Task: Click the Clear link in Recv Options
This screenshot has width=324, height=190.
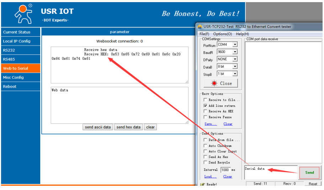Action: (228, 124)
